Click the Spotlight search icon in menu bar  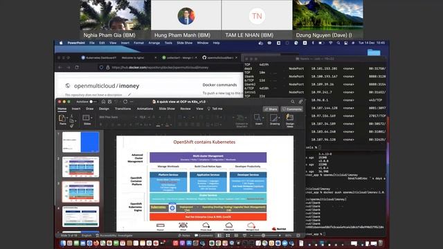(338, 43)
